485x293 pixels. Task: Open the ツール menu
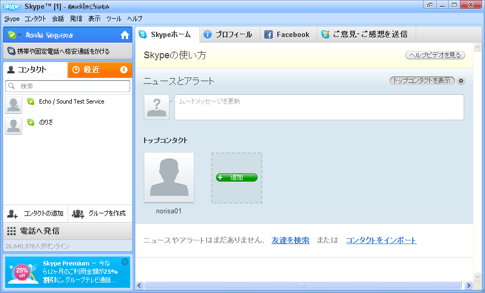click(114, 19)
